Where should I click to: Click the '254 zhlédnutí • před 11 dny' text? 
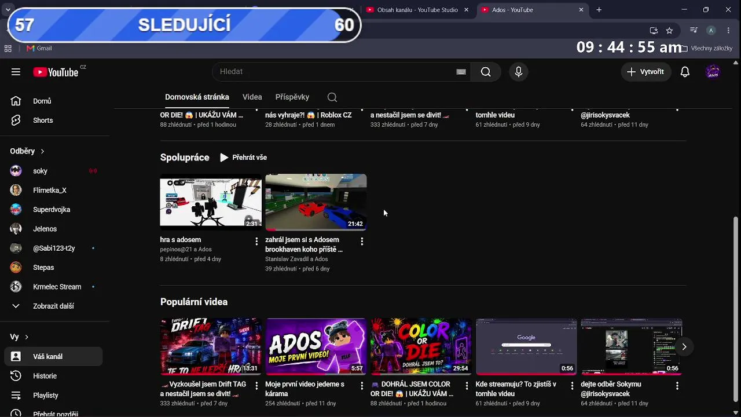pyautogui.click(x=300, y=404)
